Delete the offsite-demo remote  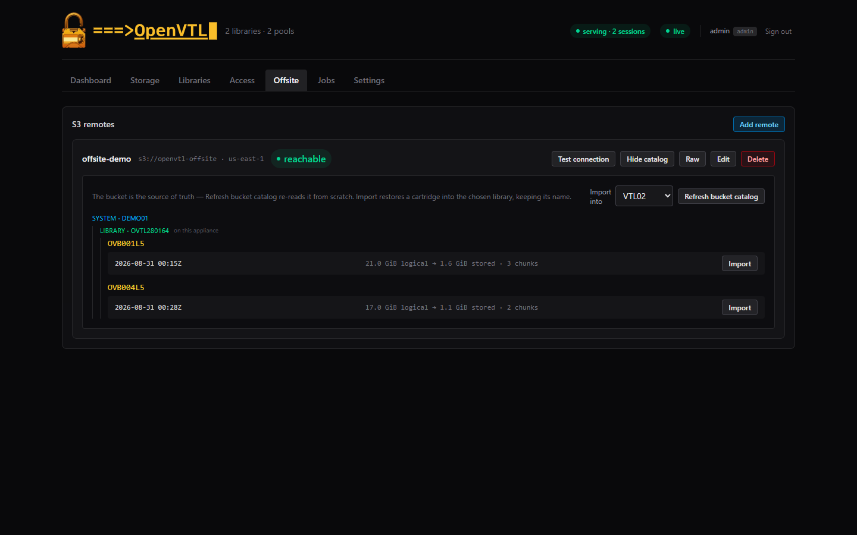click(x=758, y=159)
